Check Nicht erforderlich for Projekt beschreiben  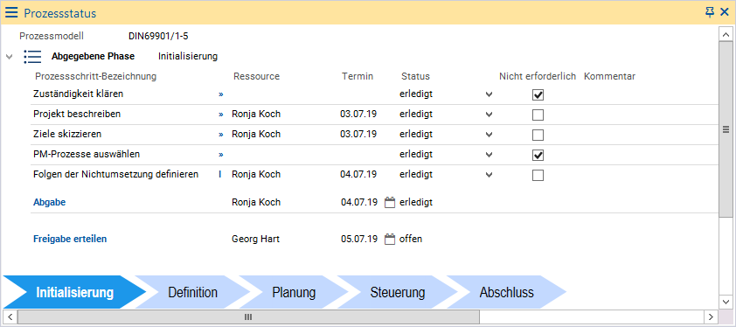tap(538, 115)
